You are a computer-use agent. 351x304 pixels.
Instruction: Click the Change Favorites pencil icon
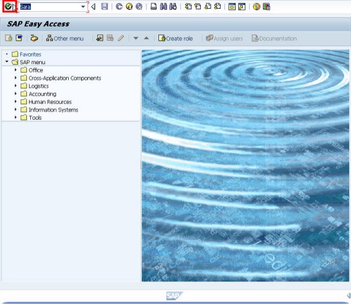(x=121, y=38)
